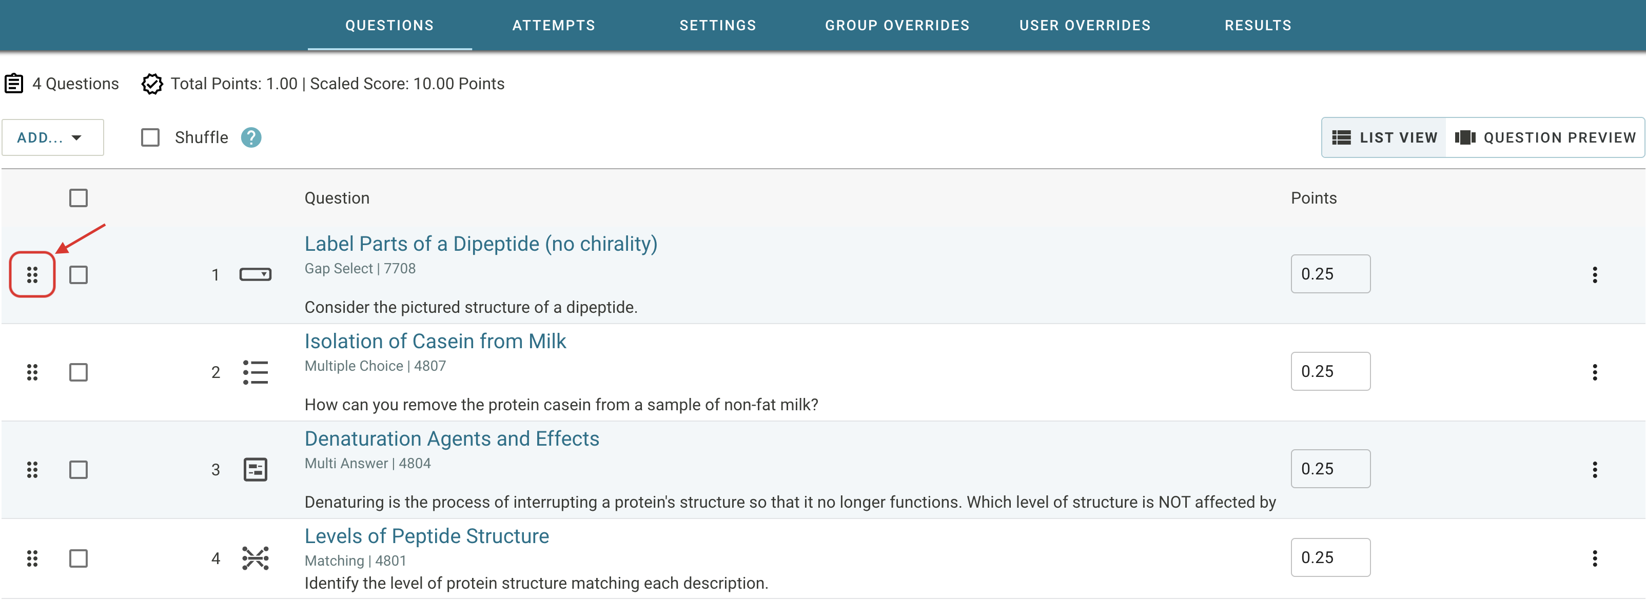The width and height of the screenshot is (1646, 600).
Task: Enable the Shuffle checkbox
Action: coord(150,137)
